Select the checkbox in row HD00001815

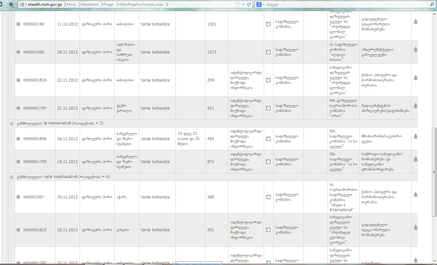pyautogui.click(x=268, y=230)
